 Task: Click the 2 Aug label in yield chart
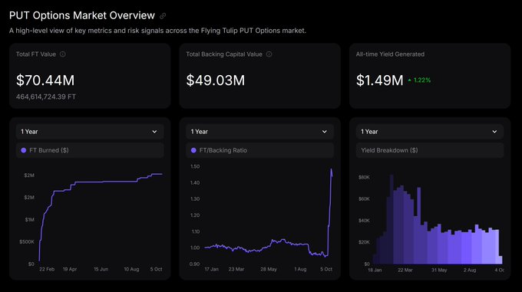pos(469,270)
